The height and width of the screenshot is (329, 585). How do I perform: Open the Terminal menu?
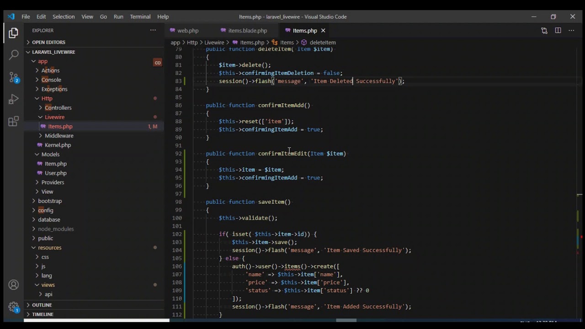pyautogui.click(x=140, y=16)
